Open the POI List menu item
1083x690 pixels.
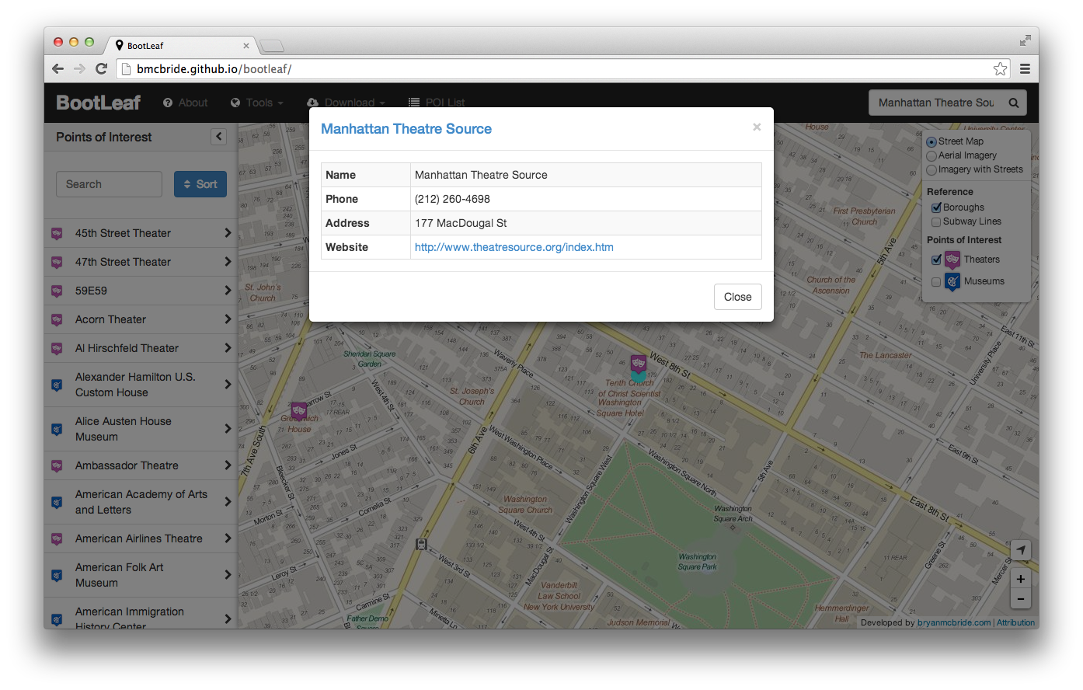tap(437, 103)
